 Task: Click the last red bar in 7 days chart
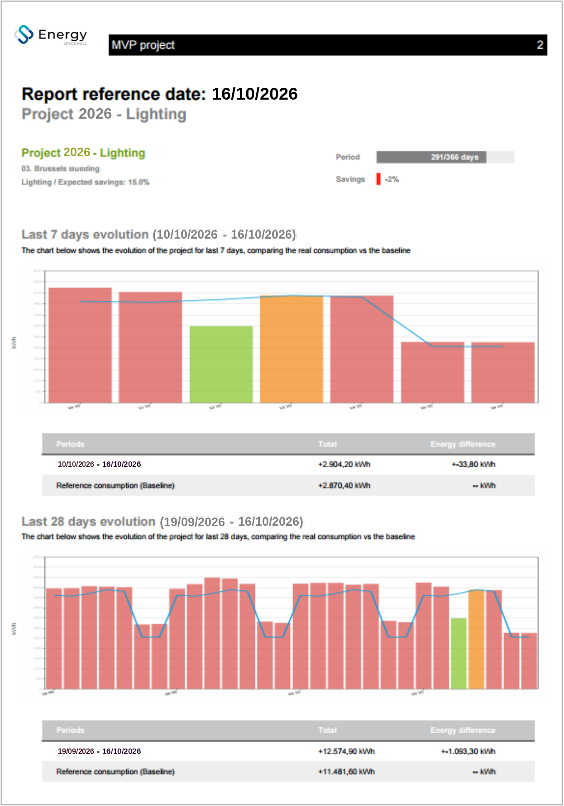click(503, 372)
